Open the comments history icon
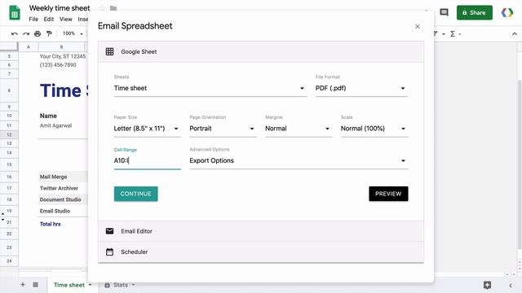Image resolution: width=522 pixels, height=293 pixels. click(444, 13)
